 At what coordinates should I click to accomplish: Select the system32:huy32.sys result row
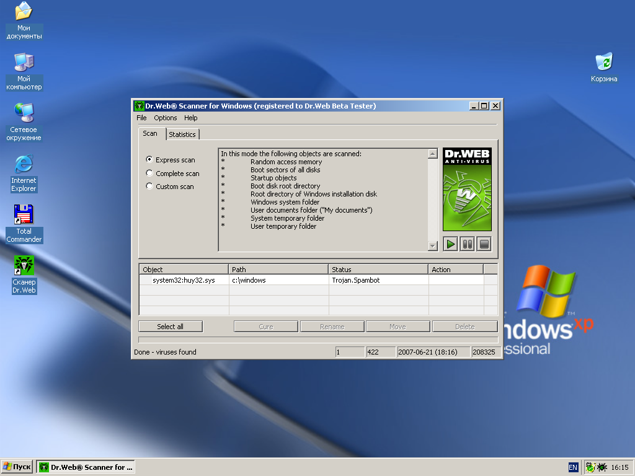point(318,280)
